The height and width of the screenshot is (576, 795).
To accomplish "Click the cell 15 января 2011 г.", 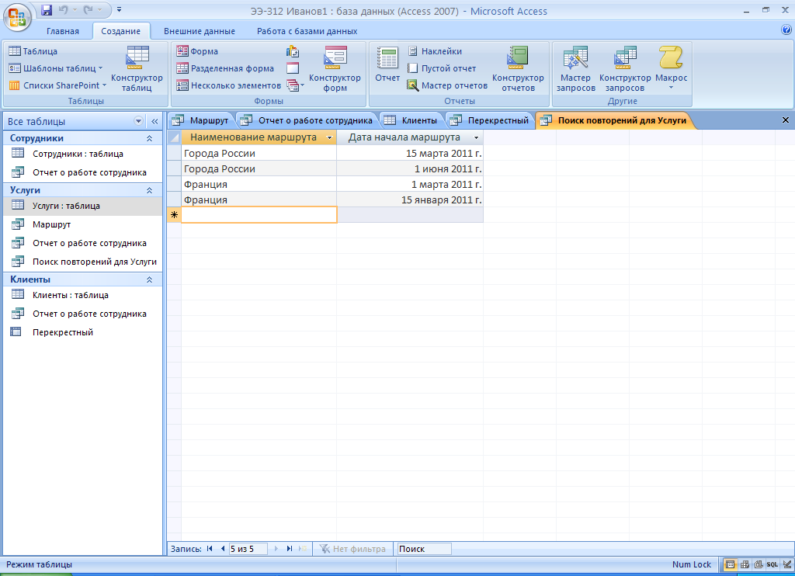I will (x=410, y=200).
